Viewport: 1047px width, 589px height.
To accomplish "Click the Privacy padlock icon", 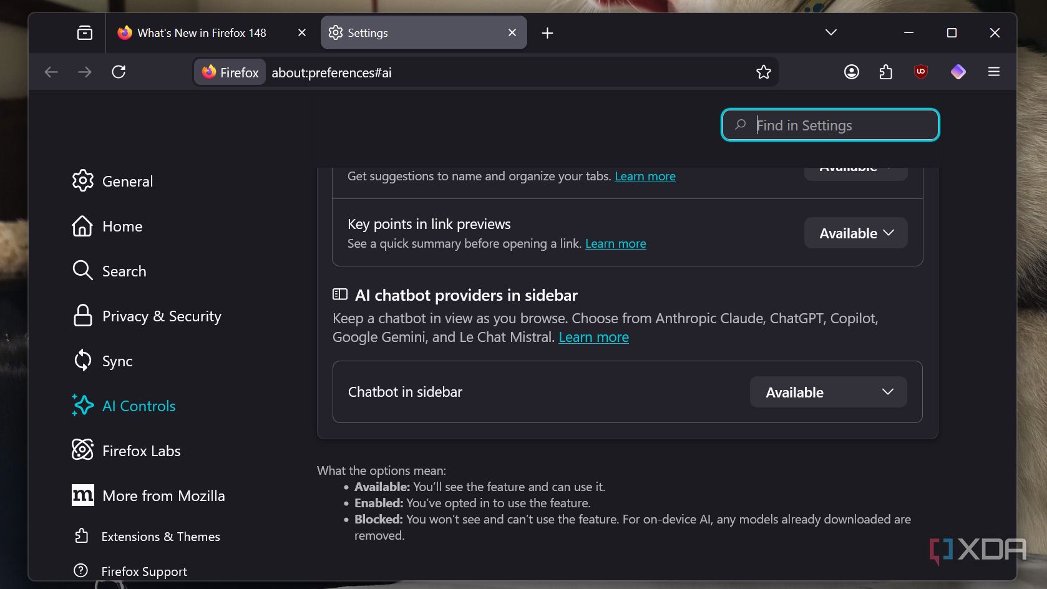I will (x=82, y=316).
